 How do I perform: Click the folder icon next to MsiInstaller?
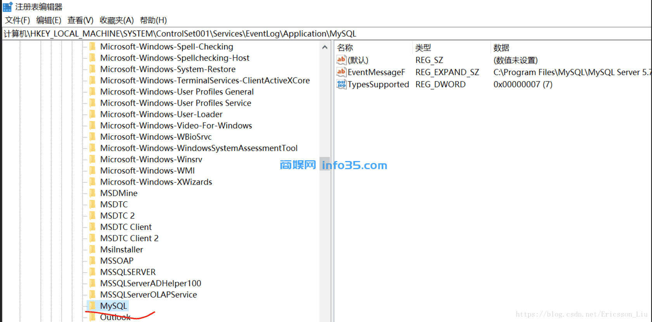coord(92,249)
